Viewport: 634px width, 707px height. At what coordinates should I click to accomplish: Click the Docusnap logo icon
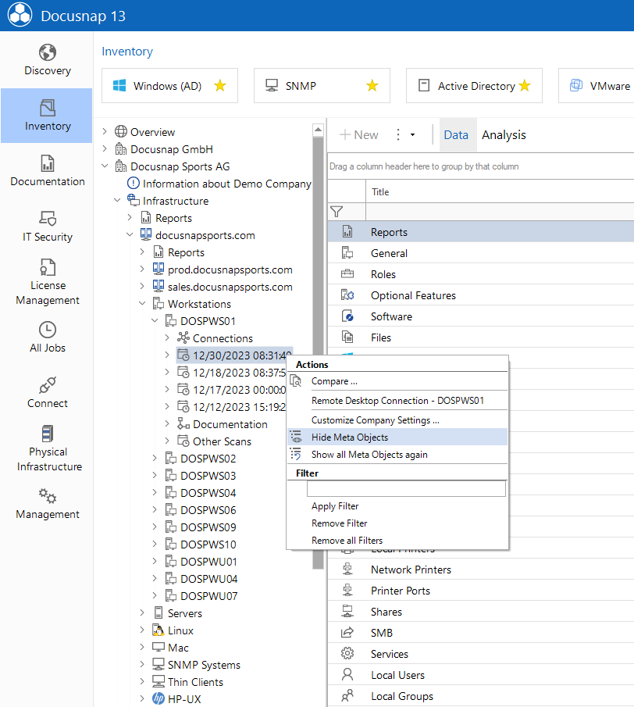(x=20, y=16)
